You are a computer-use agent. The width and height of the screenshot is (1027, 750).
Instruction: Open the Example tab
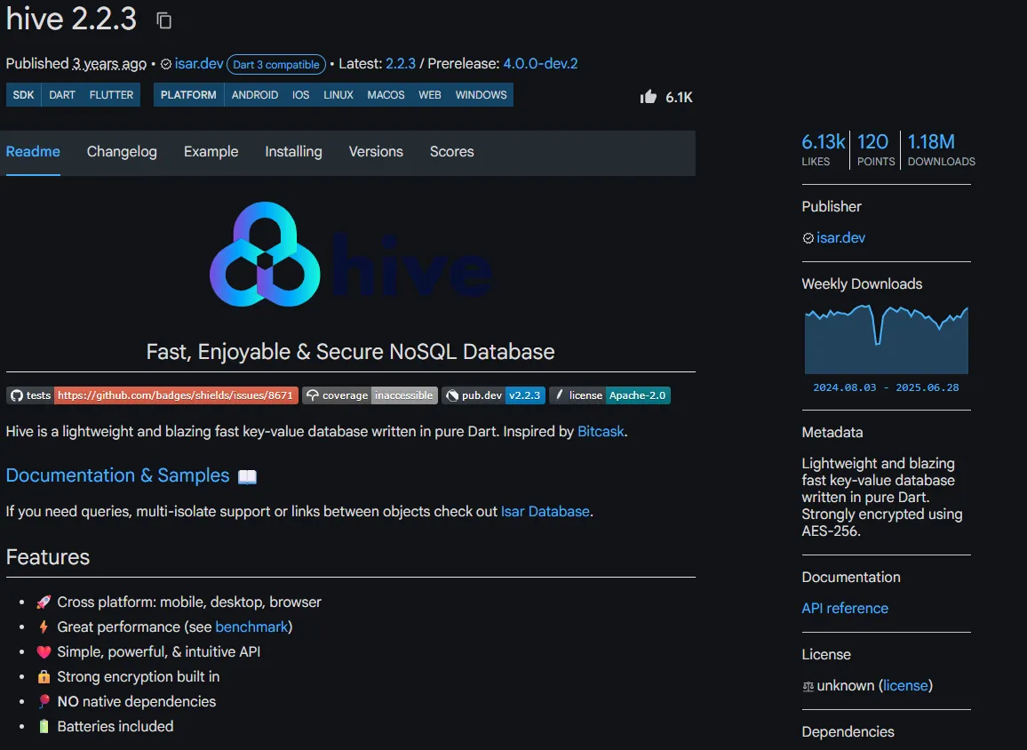pos(211,152)
